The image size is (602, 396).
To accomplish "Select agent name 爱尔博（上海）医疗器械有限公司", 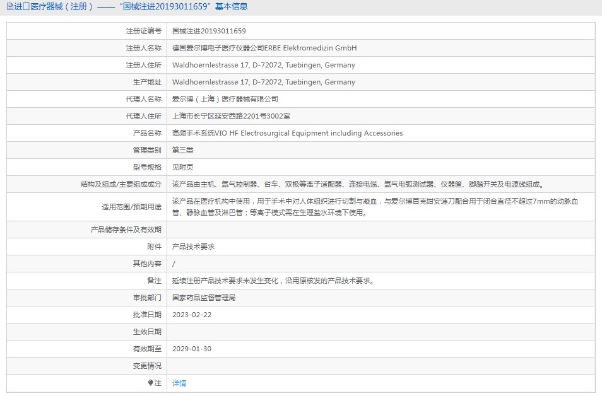I will (x=225, y=99).
